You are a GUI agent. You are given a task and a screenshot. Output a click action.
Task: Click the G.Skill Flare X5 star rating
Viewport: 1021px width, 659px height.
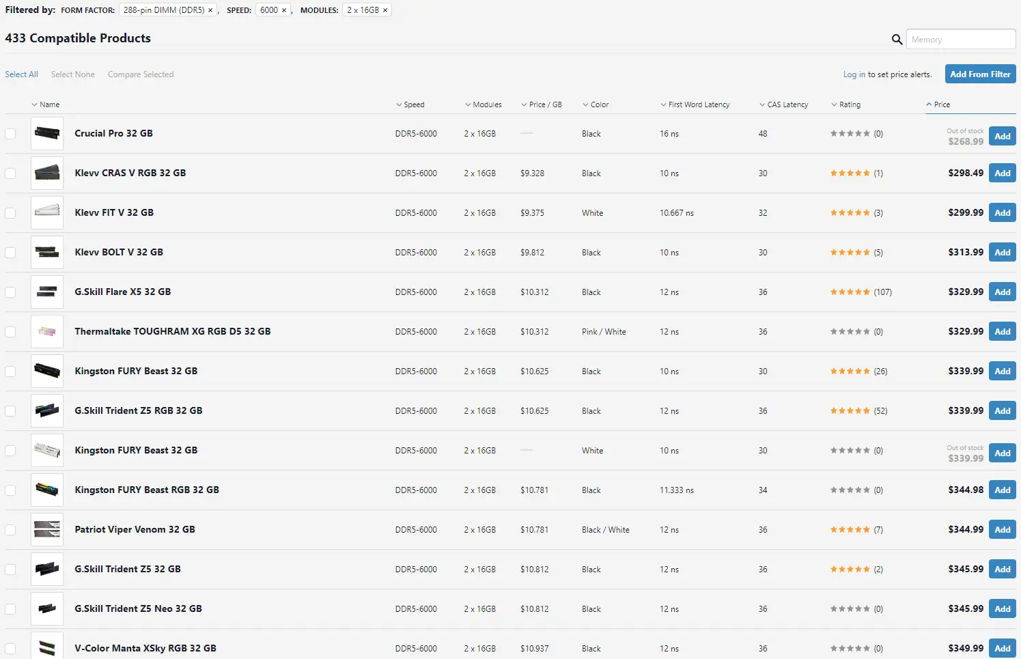(x=850, y=292)
